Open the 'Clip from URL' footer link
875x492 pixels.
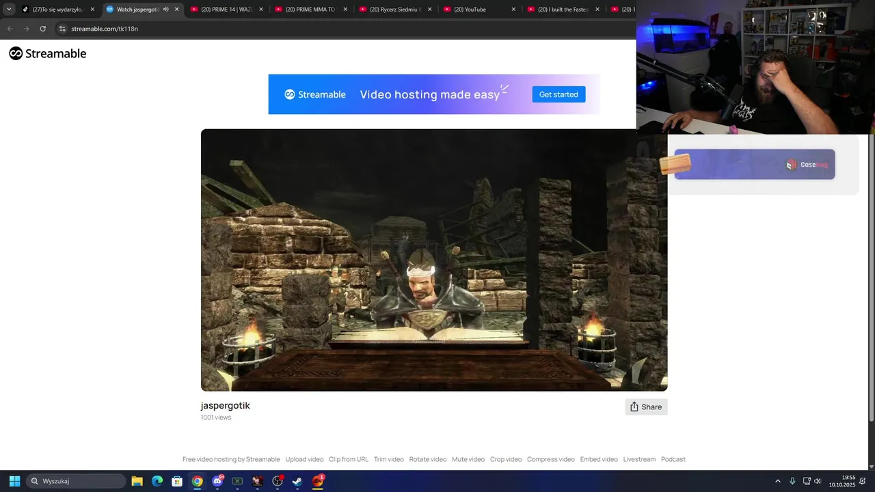[x=349, y=459]
